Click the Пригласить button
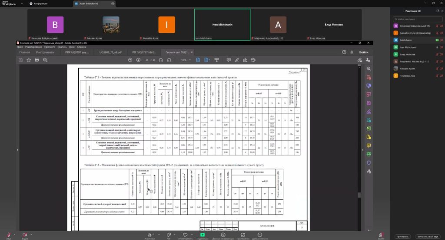 tap(402, 236)
